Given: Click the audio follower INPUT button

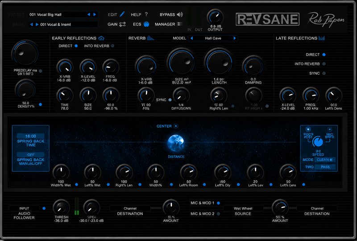Looking at the screenshot, I should (x=24, y=209).
